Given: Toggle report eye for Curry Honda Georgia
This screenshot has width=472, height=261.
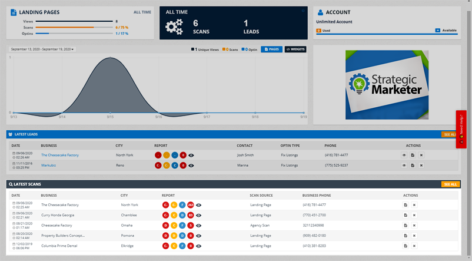Looking at the screenshot, I should (199, 215).
